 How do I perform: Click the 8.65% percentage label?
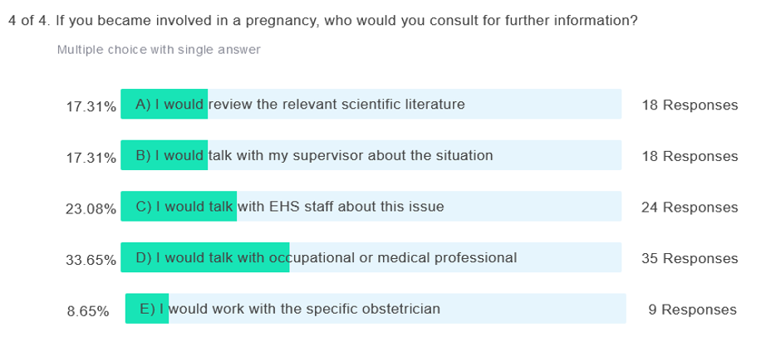pyautogui.click(x=88, y=310)
